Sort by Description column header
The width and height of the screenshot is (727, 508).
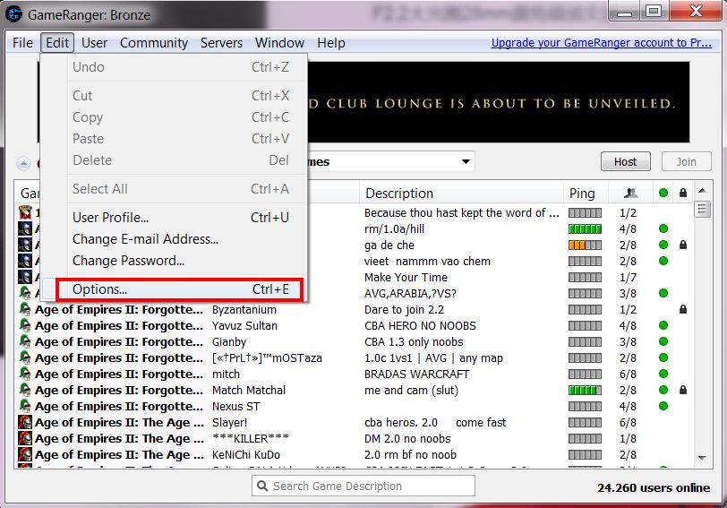461,193
